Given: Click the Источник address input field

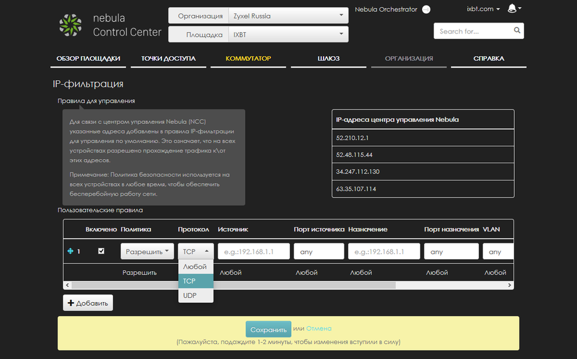Looking at the screenshot, I should point(254,251).
